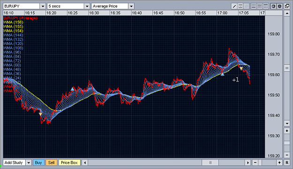Select the WMA (60) legend entry
Viewport: 293px width, 169px height.
pyautogui.click(x=12, y=65)
